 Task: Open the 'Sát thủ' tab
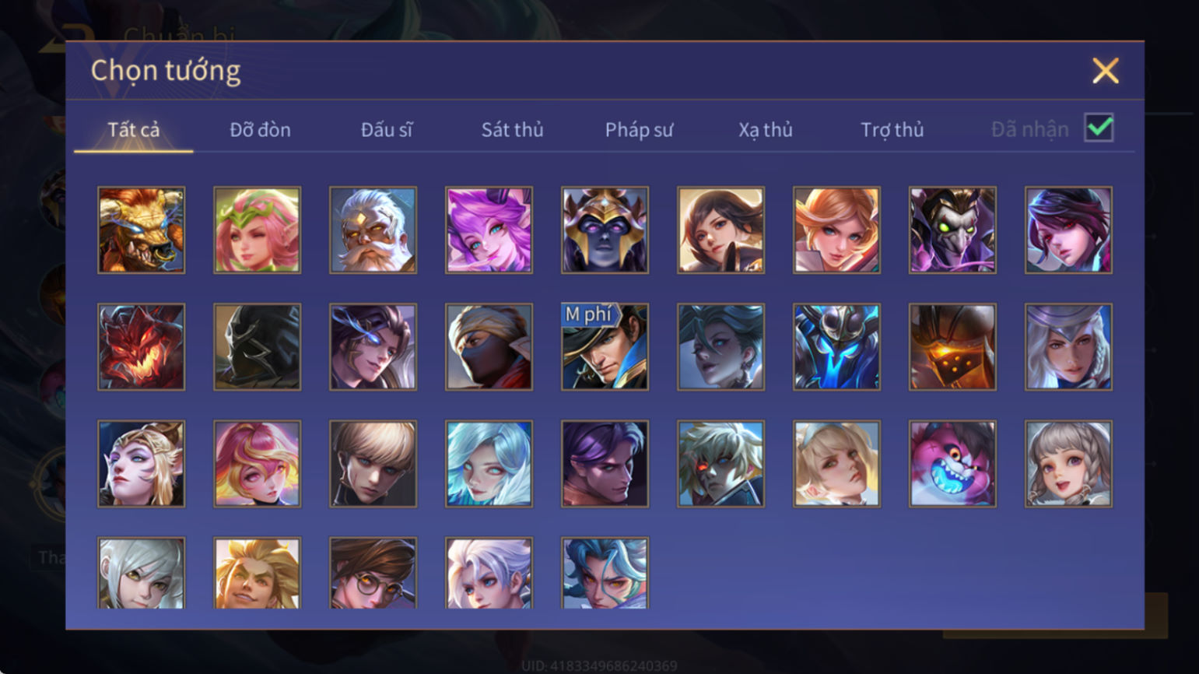pos(512,129)
